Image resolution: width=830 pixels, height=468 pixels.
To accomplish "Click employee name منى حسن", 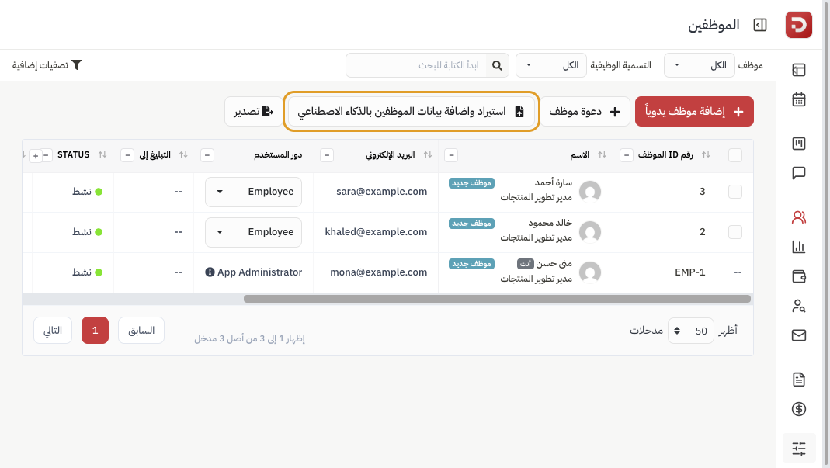I will pos(554,264).
